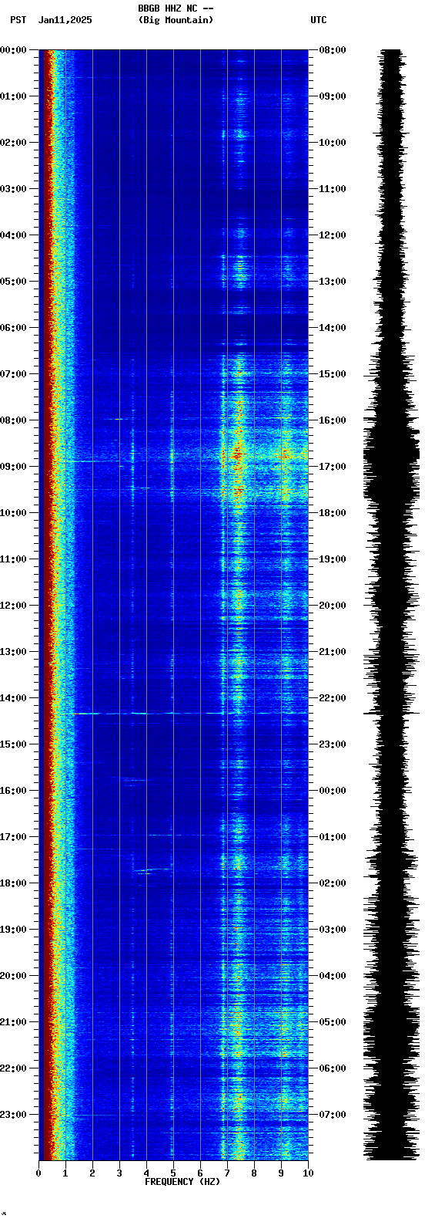Select the '(Big Mountain)' subtitle
Image resolution: width=425 pixels, height=1222 pixels.
176,20
